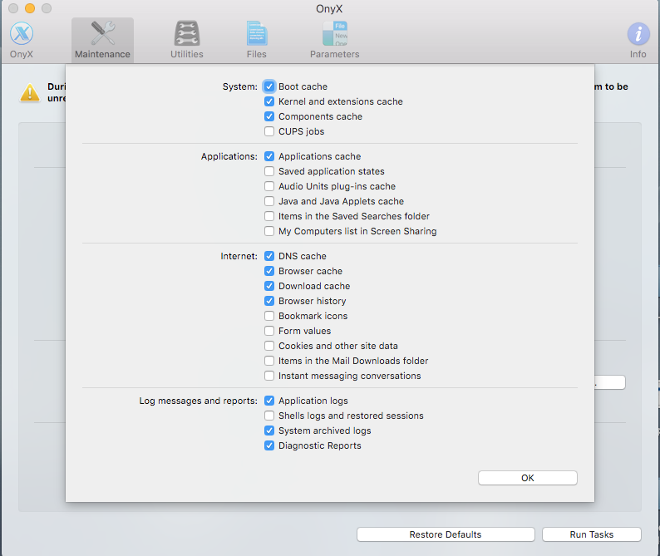Screen dimensions: 660x556
Task: Confirm the sheet with OK
Action: (x=527, y=478)
